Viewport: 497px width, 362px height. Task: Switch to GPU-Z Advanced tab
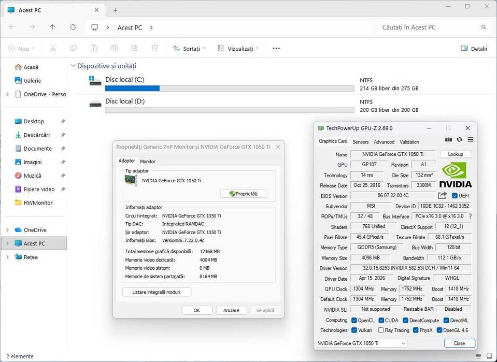[384, 142]
